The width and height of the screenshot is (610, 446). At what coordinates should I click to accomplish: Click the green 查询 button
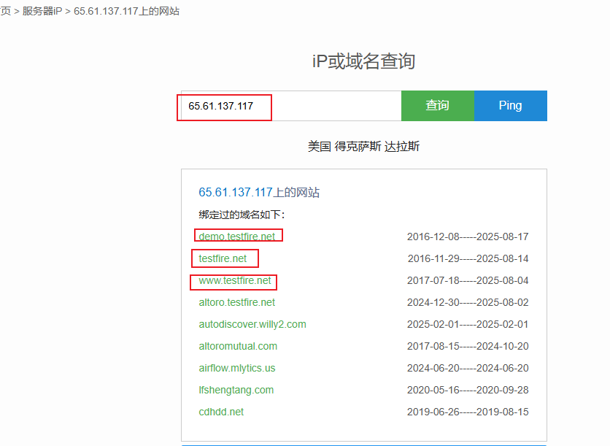click(x=438, y=106)
